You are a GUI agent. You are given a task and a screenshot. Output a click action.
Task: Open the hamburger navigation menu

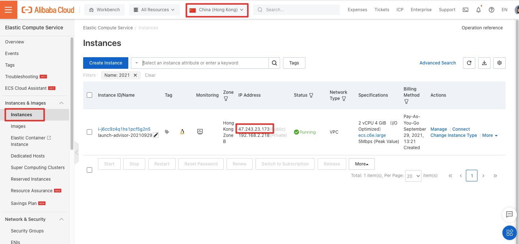tap(8, 9)
